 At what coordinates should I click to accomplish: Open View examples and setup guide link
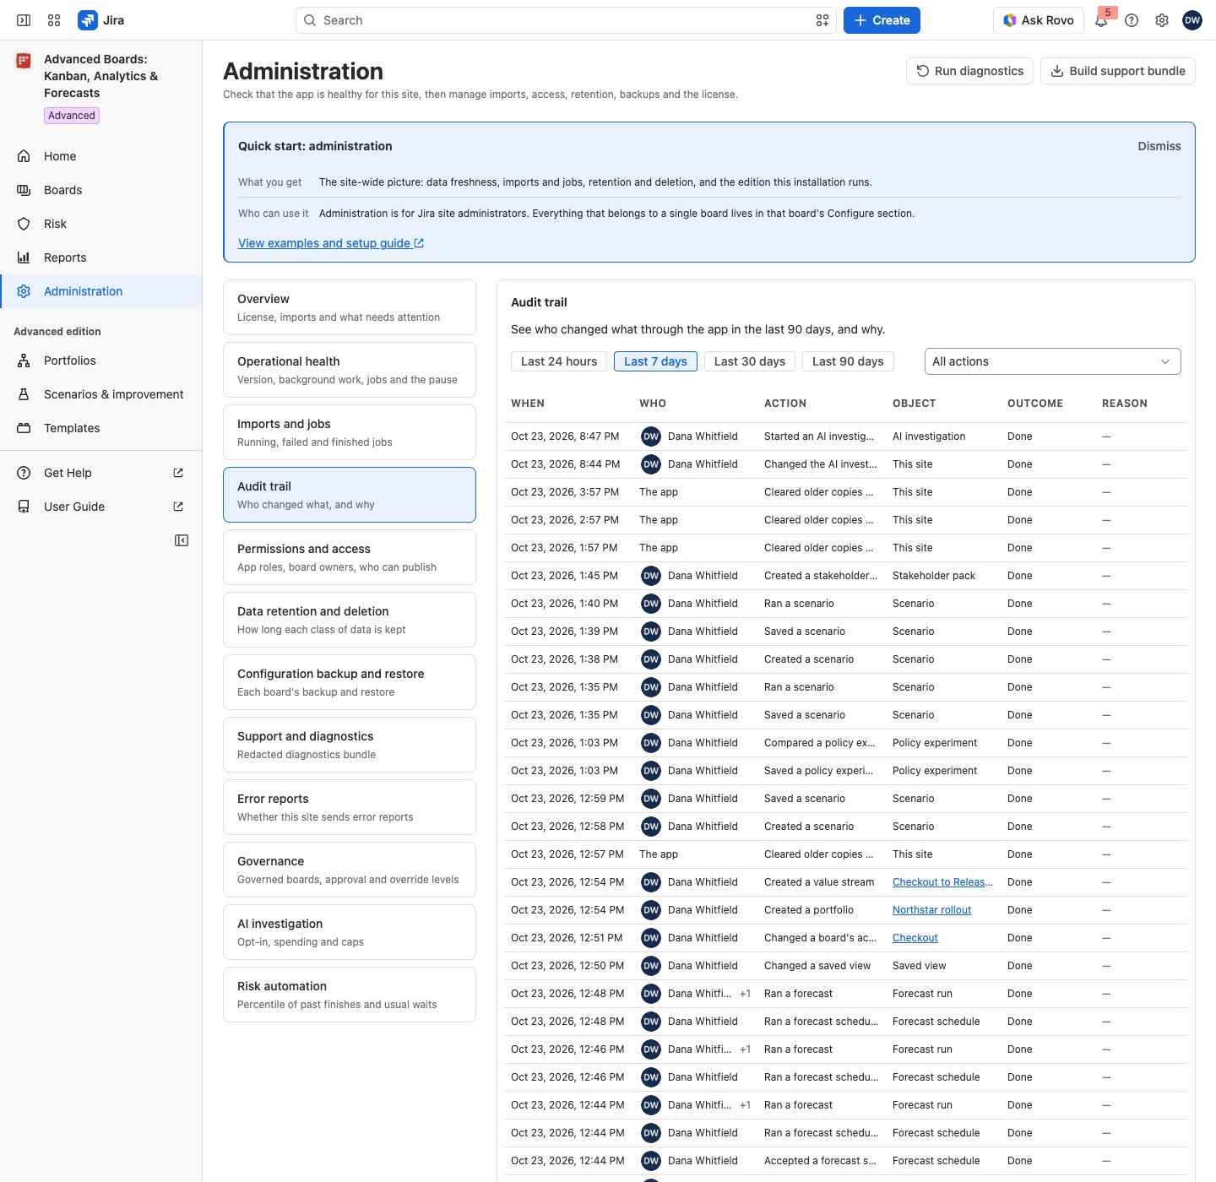331,243
